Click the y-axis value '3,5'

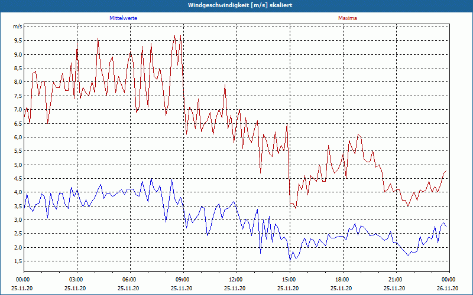(x=19, y=206)
